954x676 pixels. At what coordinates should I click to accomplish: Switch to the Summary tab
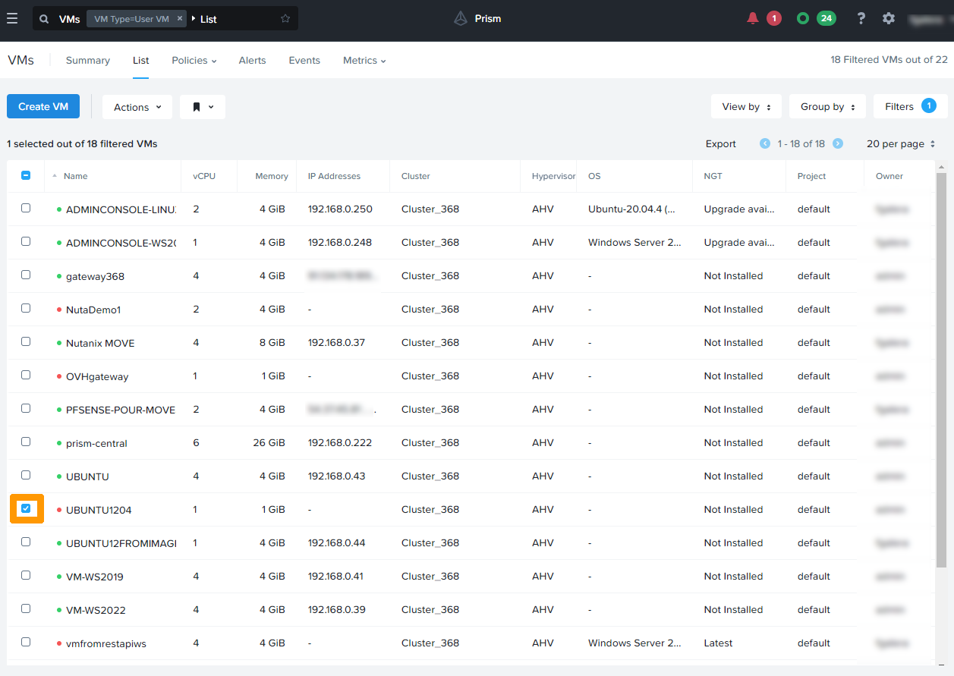tap(88, 61)
